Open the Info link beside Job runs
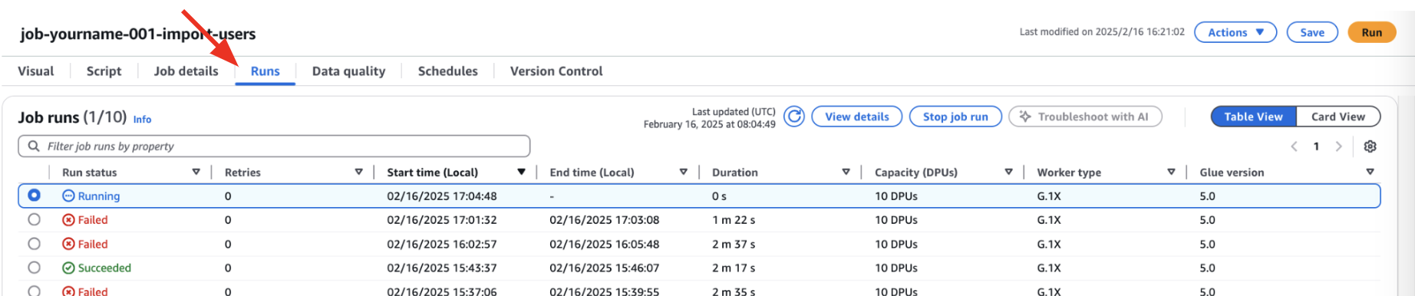The width and height of the screenshot is (1415, 296). pos(143,120)
